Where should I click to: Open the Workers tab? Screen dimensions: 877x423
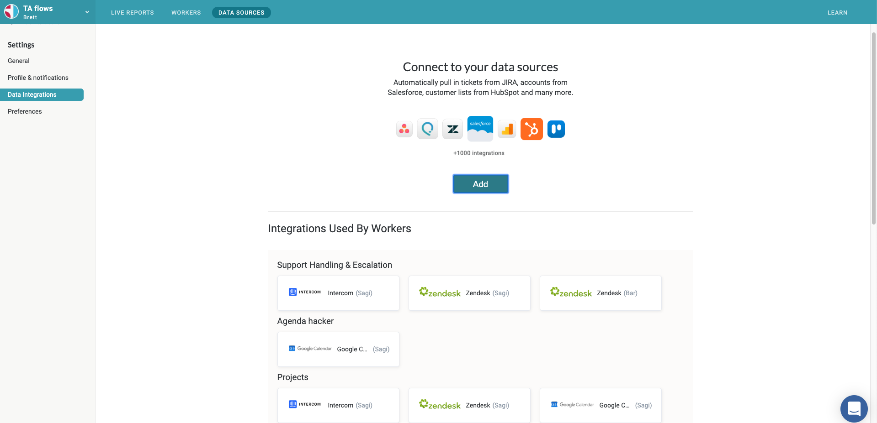[x=186, y=13]
